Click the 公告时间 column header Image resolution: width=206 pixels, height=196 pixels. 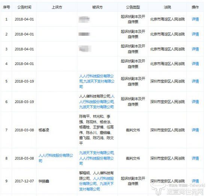click(24, 7)
